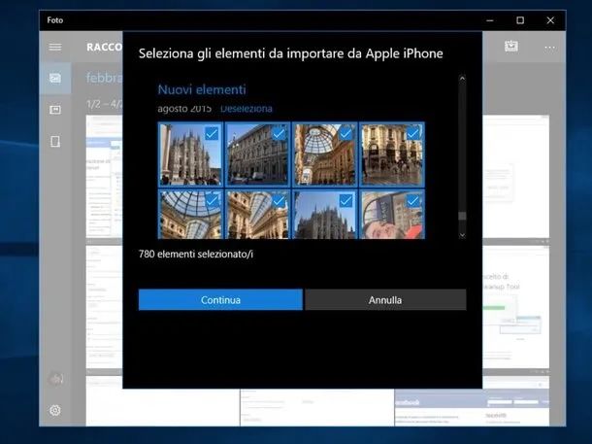The width and height of the screenshot is (592, 444).
Task: Click the 'Nuovi elementi' heading
Action: coord(202,89)
